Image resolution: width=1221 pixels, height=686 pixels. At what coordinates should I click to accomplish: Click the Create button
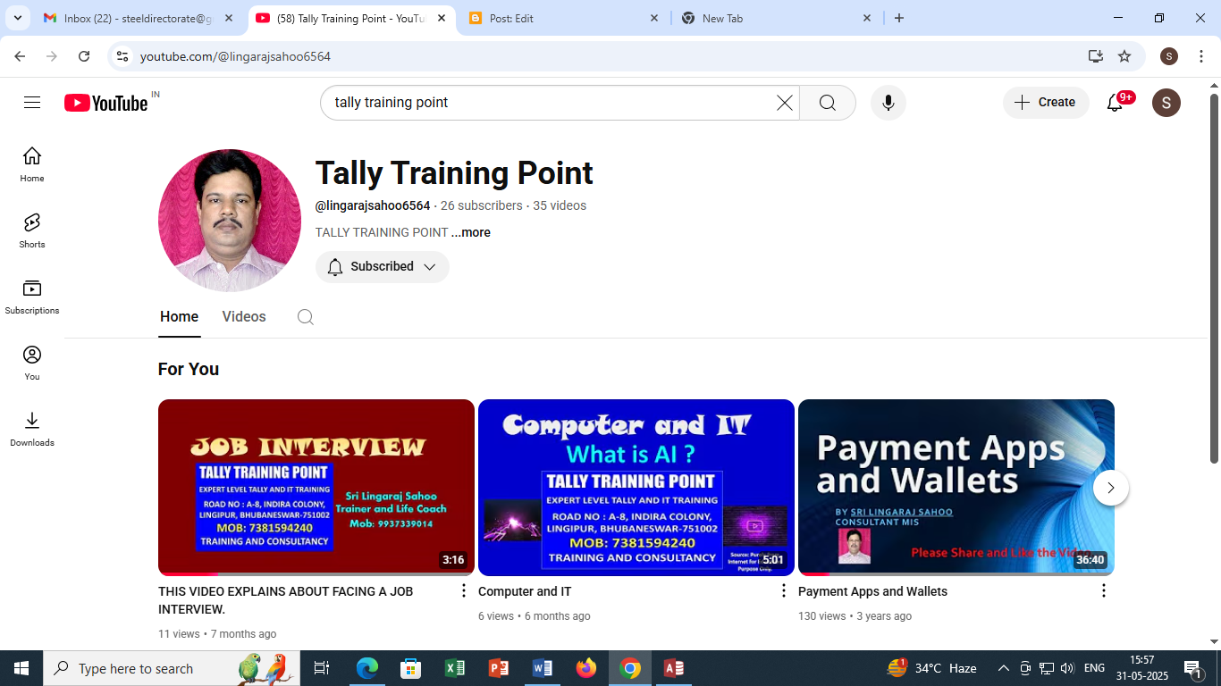(x=1046, y=103)
